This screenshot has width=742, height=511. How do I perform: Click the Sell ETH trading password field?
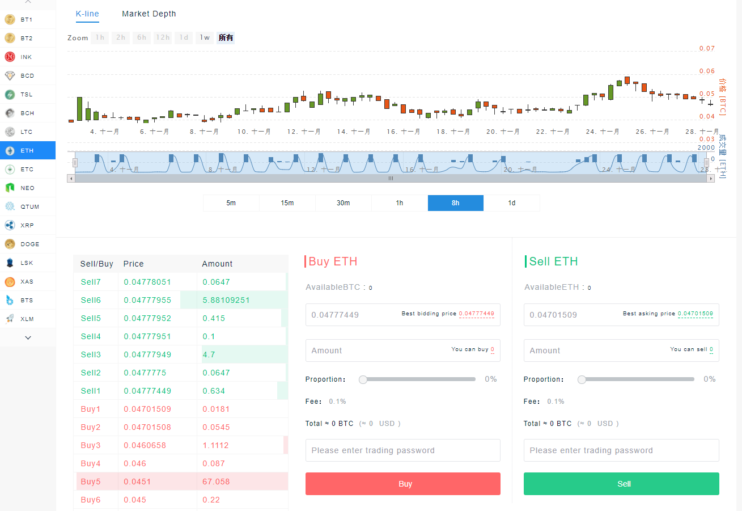pyautogui.click(x=621, y=450)
